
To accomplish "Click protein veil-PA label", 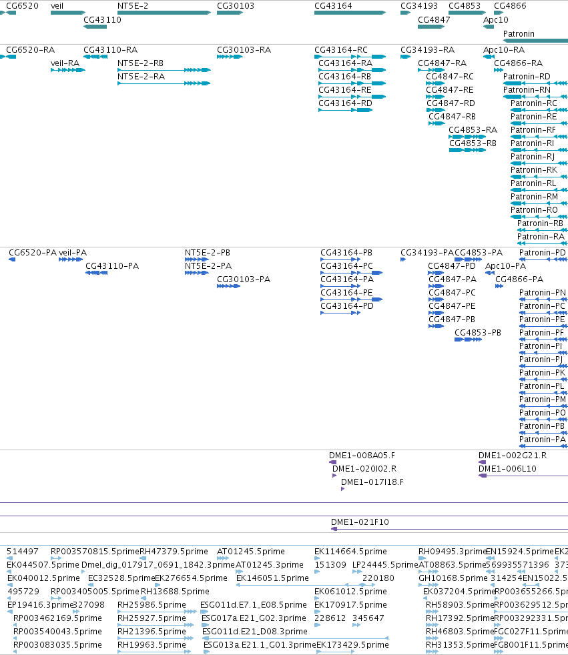I will 73,253.
